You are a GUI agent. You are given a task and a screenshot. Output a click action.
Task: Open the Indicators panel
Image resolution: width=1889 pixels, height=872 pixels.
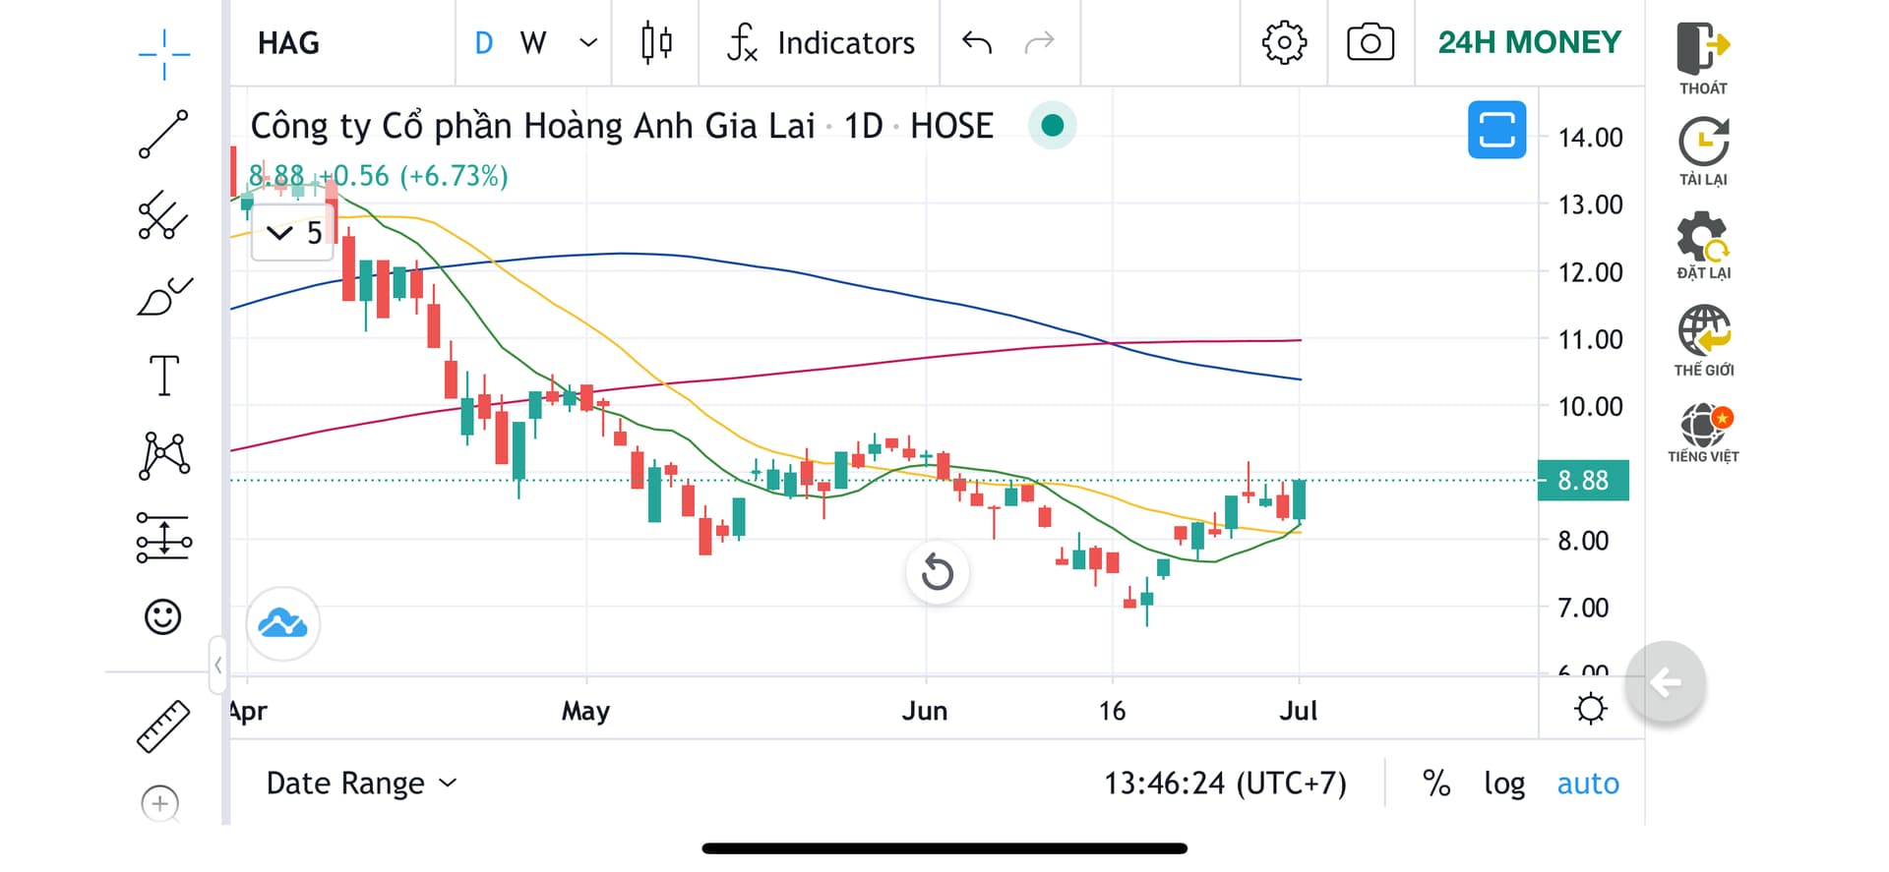[x=821, y=43]
